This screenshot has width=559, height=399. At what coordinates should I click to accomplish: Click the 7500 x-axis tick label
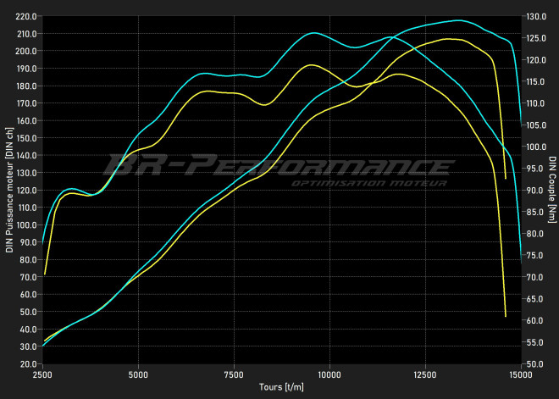click(234, 374)
